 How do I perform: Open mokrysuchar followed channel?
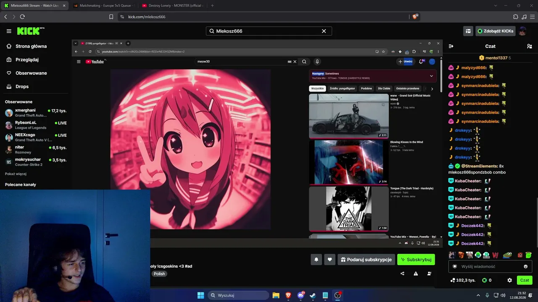coord(36,162)
